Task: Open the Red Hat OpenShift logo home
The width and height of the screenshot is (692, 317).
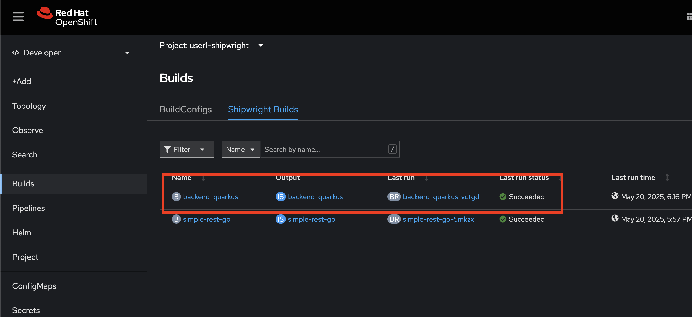Action: click(67, 17)
